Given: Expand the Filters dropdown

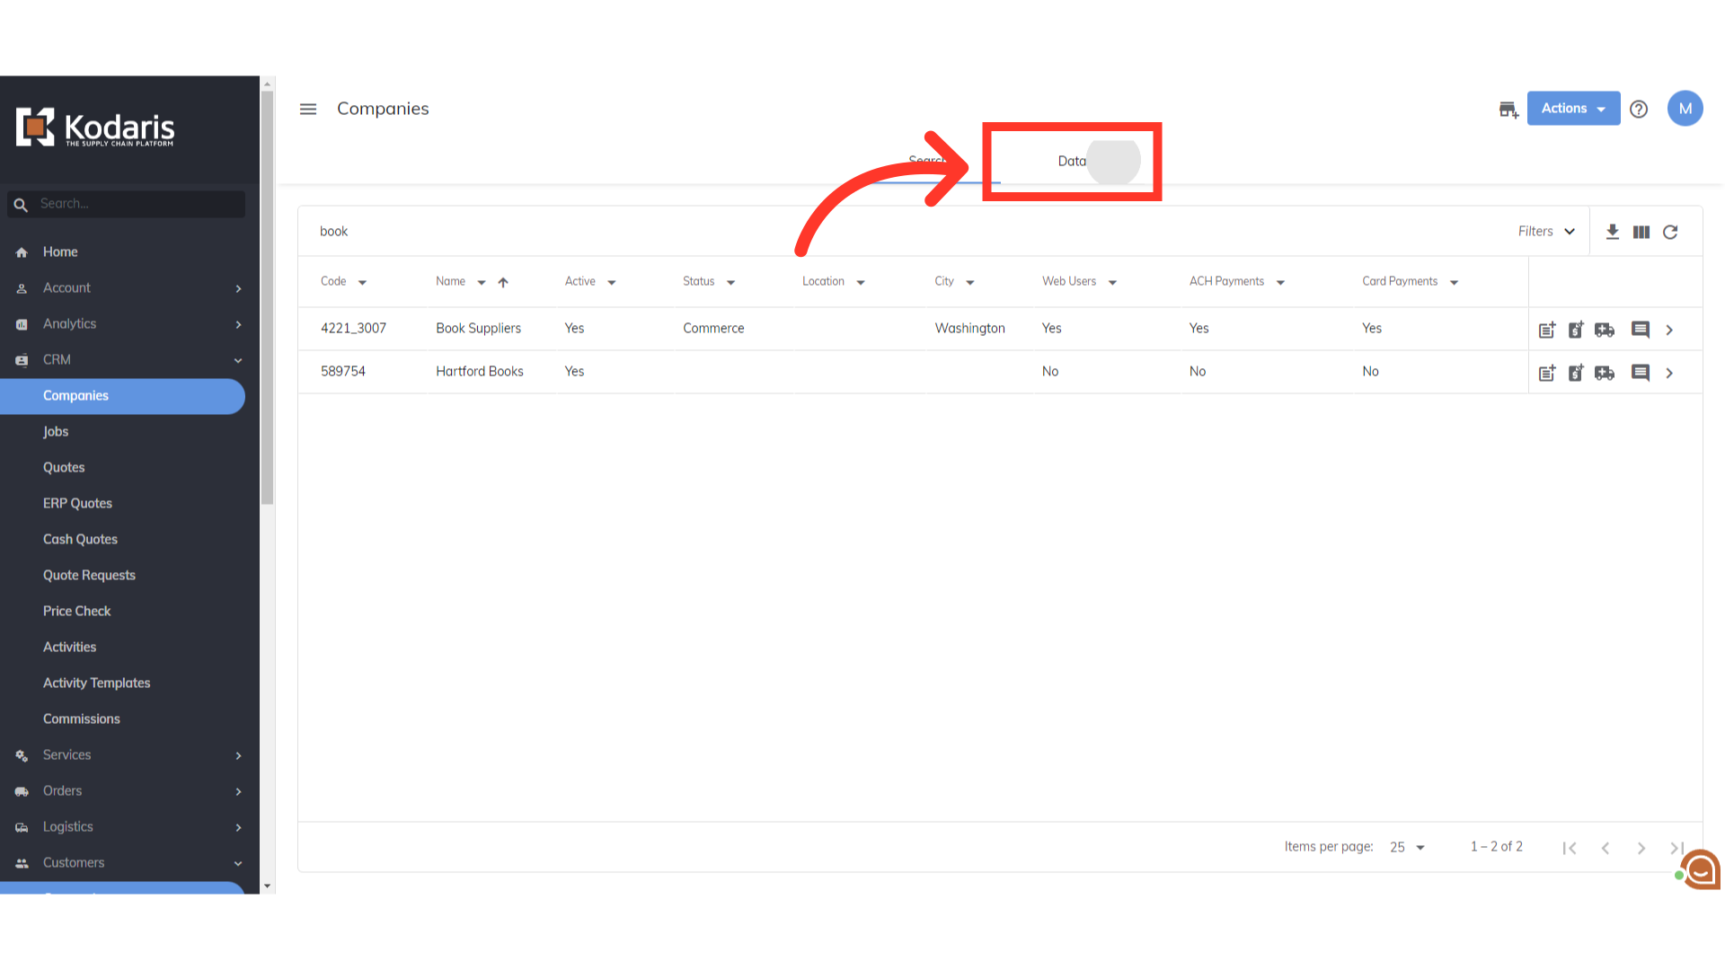Looking at the screenshot, I should pos(1546,232).
